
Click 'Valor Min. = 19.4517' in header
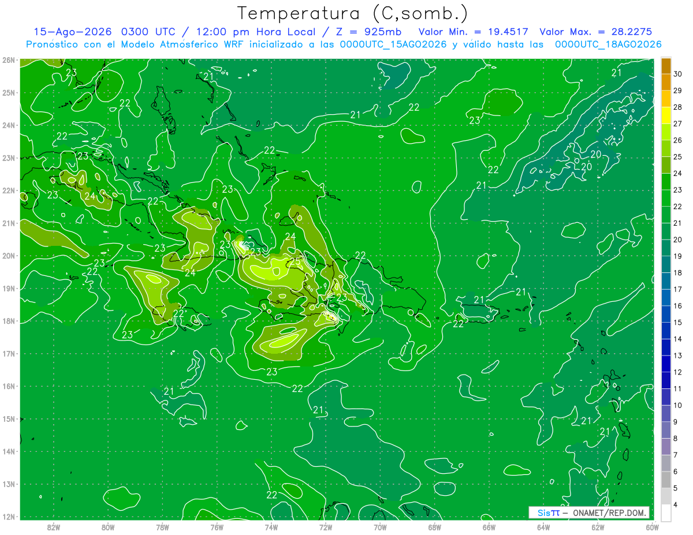(x=474, y=32)
